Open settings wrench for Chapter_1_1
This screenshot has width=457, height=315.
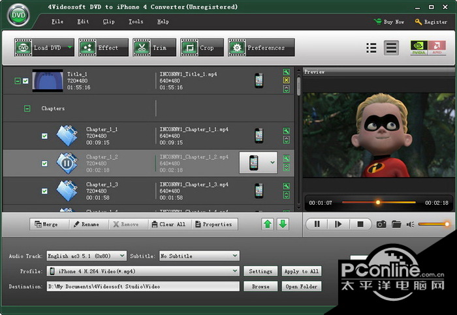[x=286, y=130]
